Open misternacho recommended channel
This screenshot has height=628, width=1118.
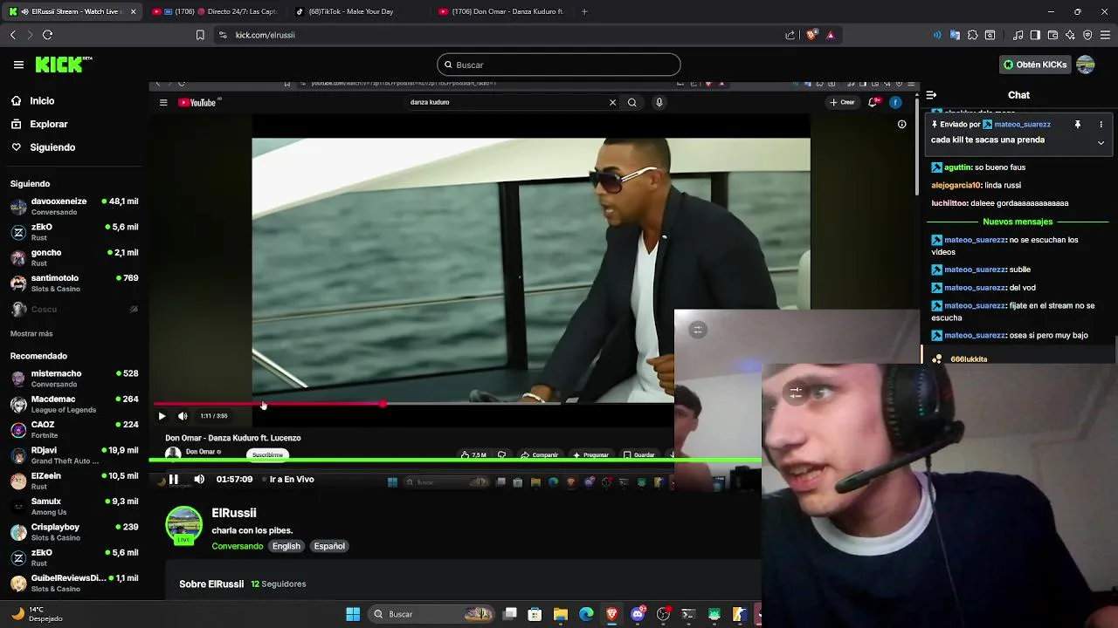click(74, 379)
